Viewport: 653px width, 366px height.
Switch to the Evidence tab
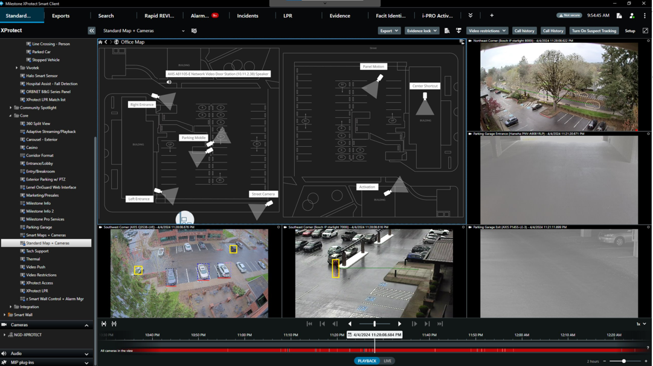[x=339, y=16]
